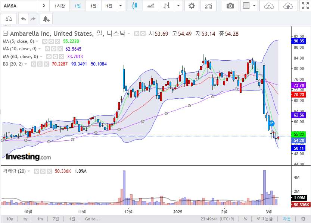Open settings for MA 10 indicator
The height and width of the screenshot is (223, 311).
[x=54, y=49]
